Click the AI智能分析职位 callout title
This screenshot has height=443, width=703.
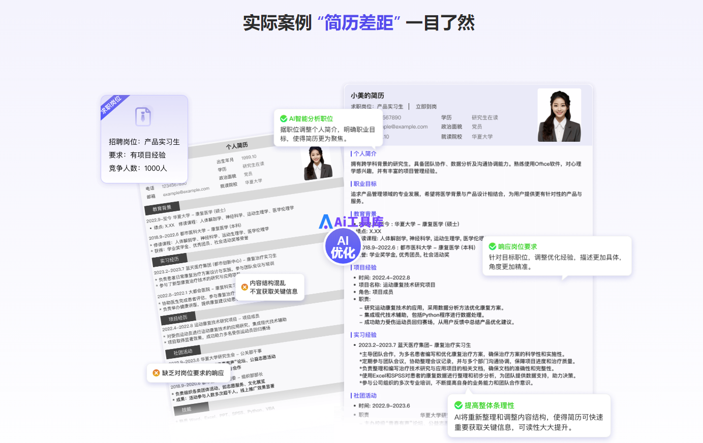(311, 118)
